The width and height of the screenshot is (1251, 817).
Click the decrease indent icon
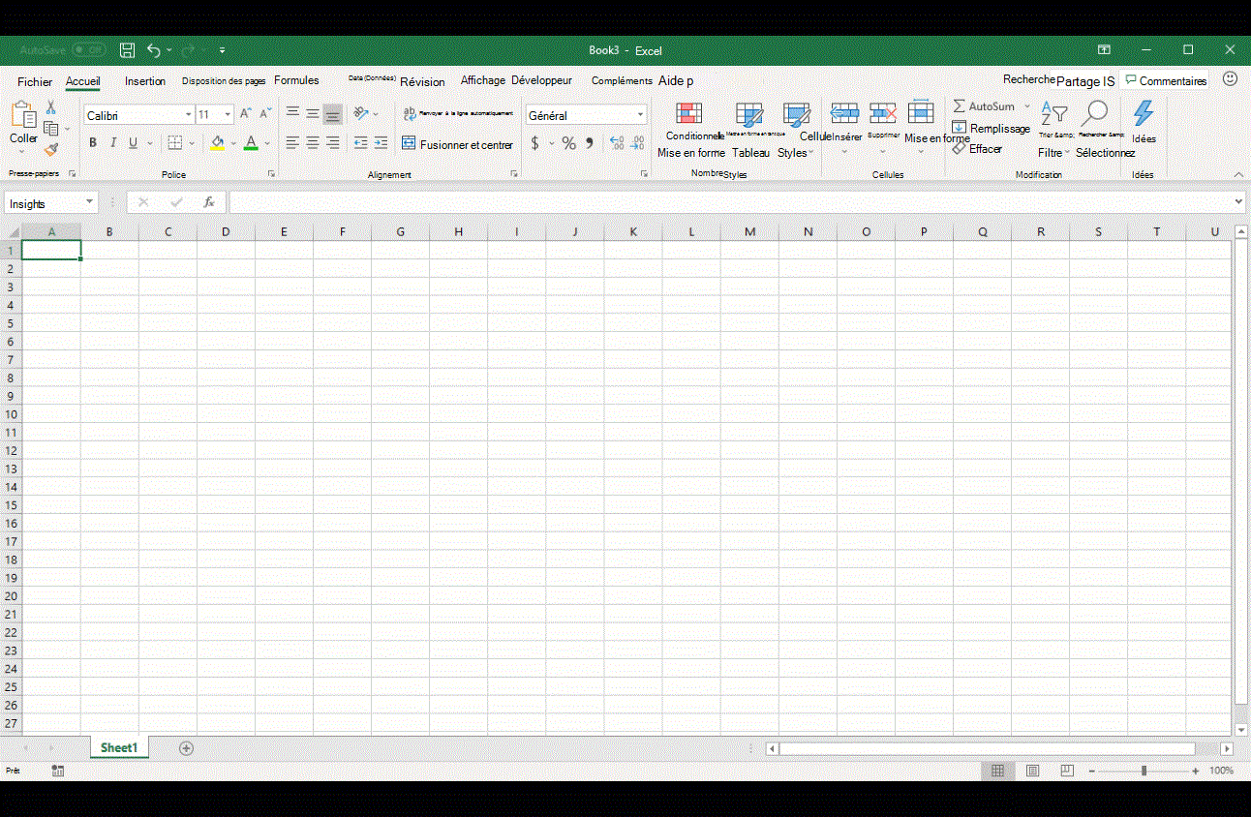click(x=360, y=143)
